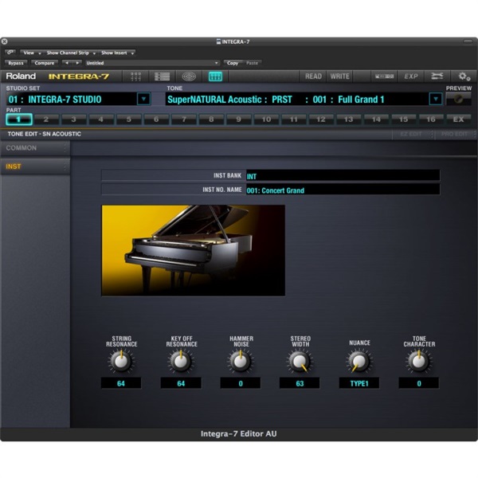
Task: Select part 14
Action: coord(376,119)
